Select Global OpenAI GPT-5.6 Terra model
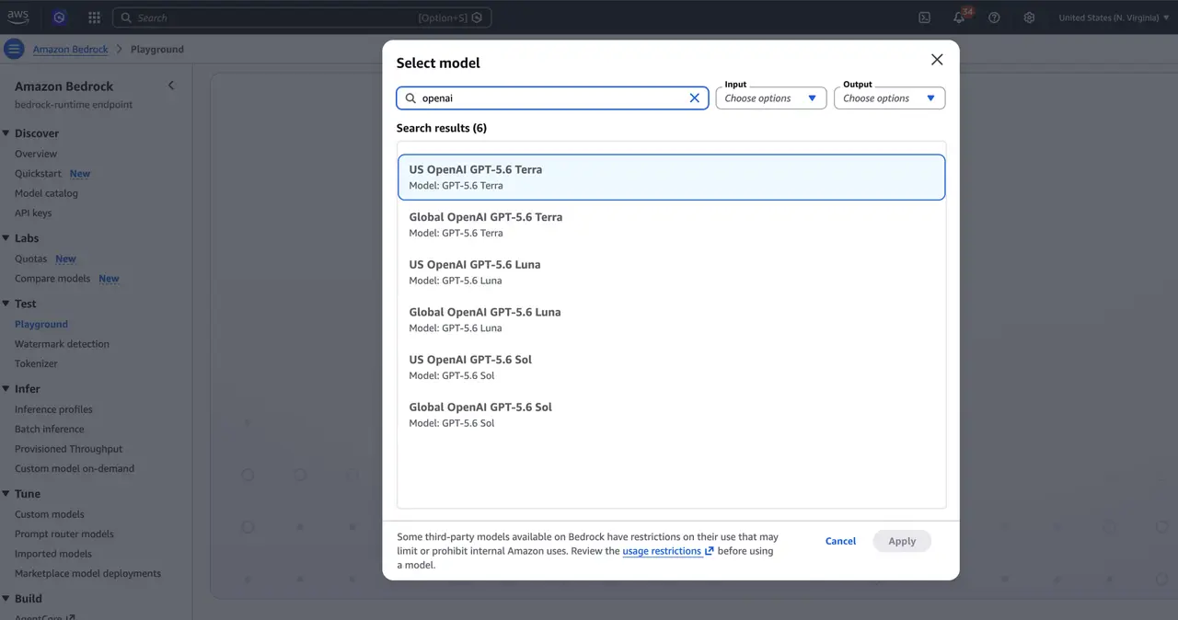This screenshot has height=620, width=1178. (671, 224)
